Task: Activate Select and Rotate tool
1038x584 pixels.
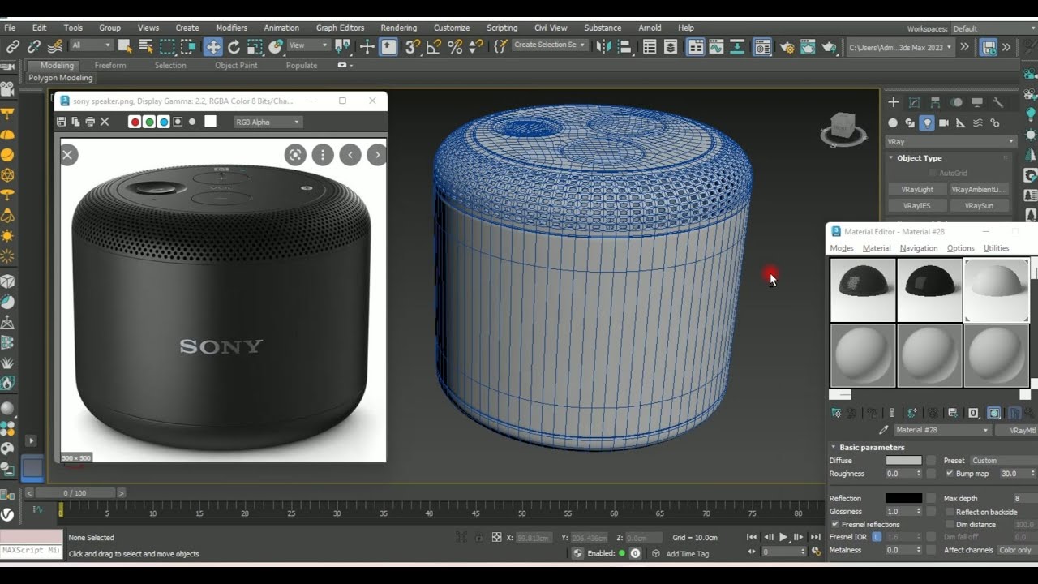Action: 234,46
